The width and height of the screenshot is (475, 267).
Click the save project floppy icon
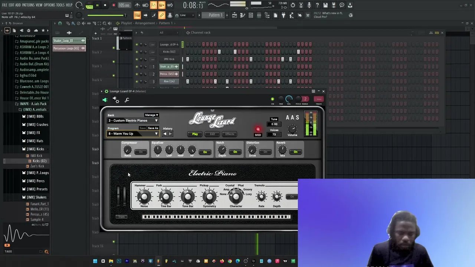coord(325,5)
